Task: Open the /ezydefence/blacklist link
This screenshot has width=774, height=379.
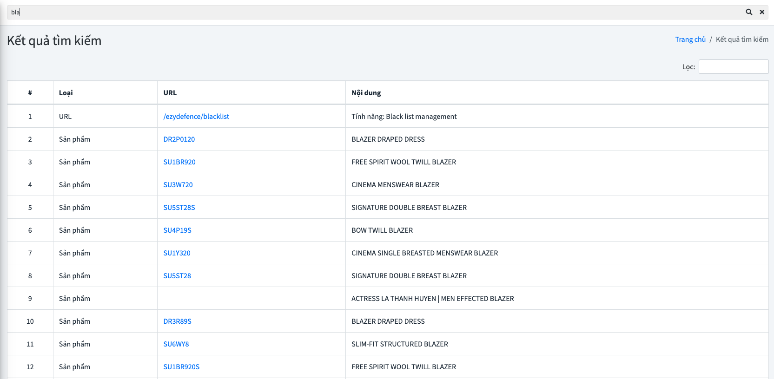Action: click(196, 117)
